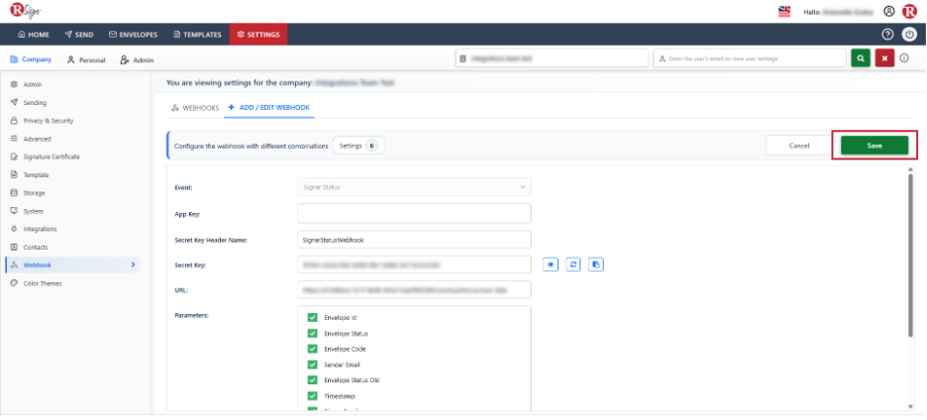
Task: Click the chevron on the Webhook sidebar item
Action: click(133, 265)
